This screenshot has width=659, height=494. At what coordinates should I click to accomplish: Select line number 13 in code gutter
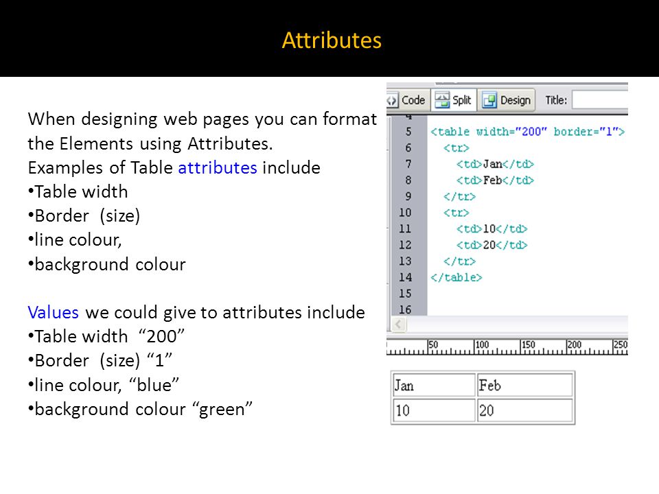[x=405, y=261]
